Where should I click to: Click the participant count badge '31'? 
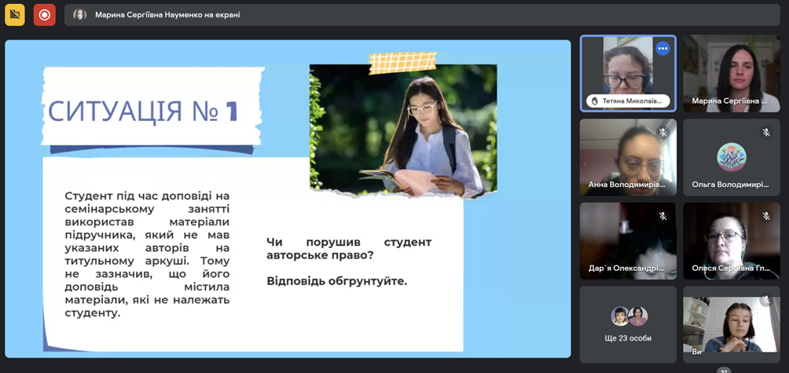(724, 371)
